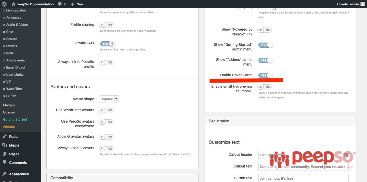The height and width of the screenshot is (182, 367).
Task: Enable the Use WordPress avatars toggle
Action: (x=106, y=110)
